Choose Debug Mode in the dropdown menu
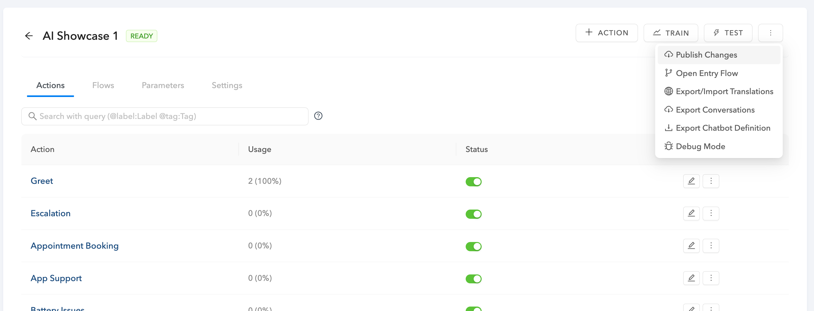Screen dimensions: 814x311 (700, 147)
